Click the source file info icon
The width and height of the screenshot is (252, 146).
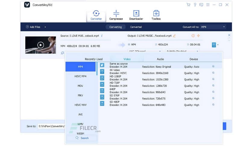tap(102, 36)
